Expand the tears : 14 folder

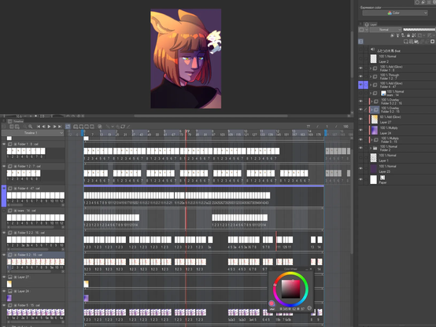[371, 93]
